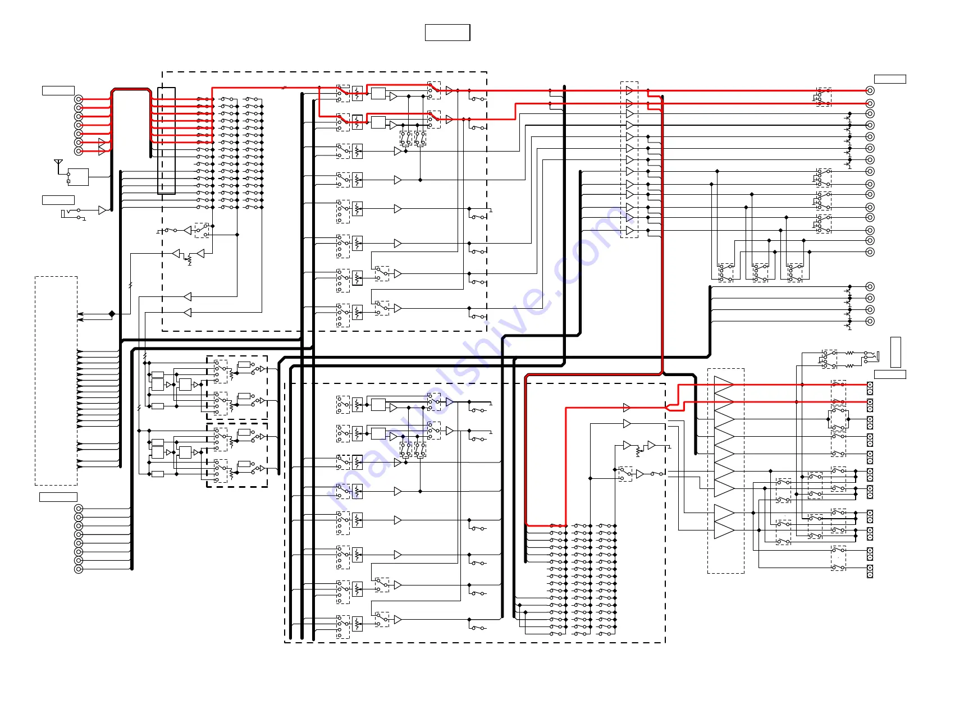Click the bottom buffer in the narrow dashed column
The width and height of the screenshot is (955, 709).
click(629, 231)
